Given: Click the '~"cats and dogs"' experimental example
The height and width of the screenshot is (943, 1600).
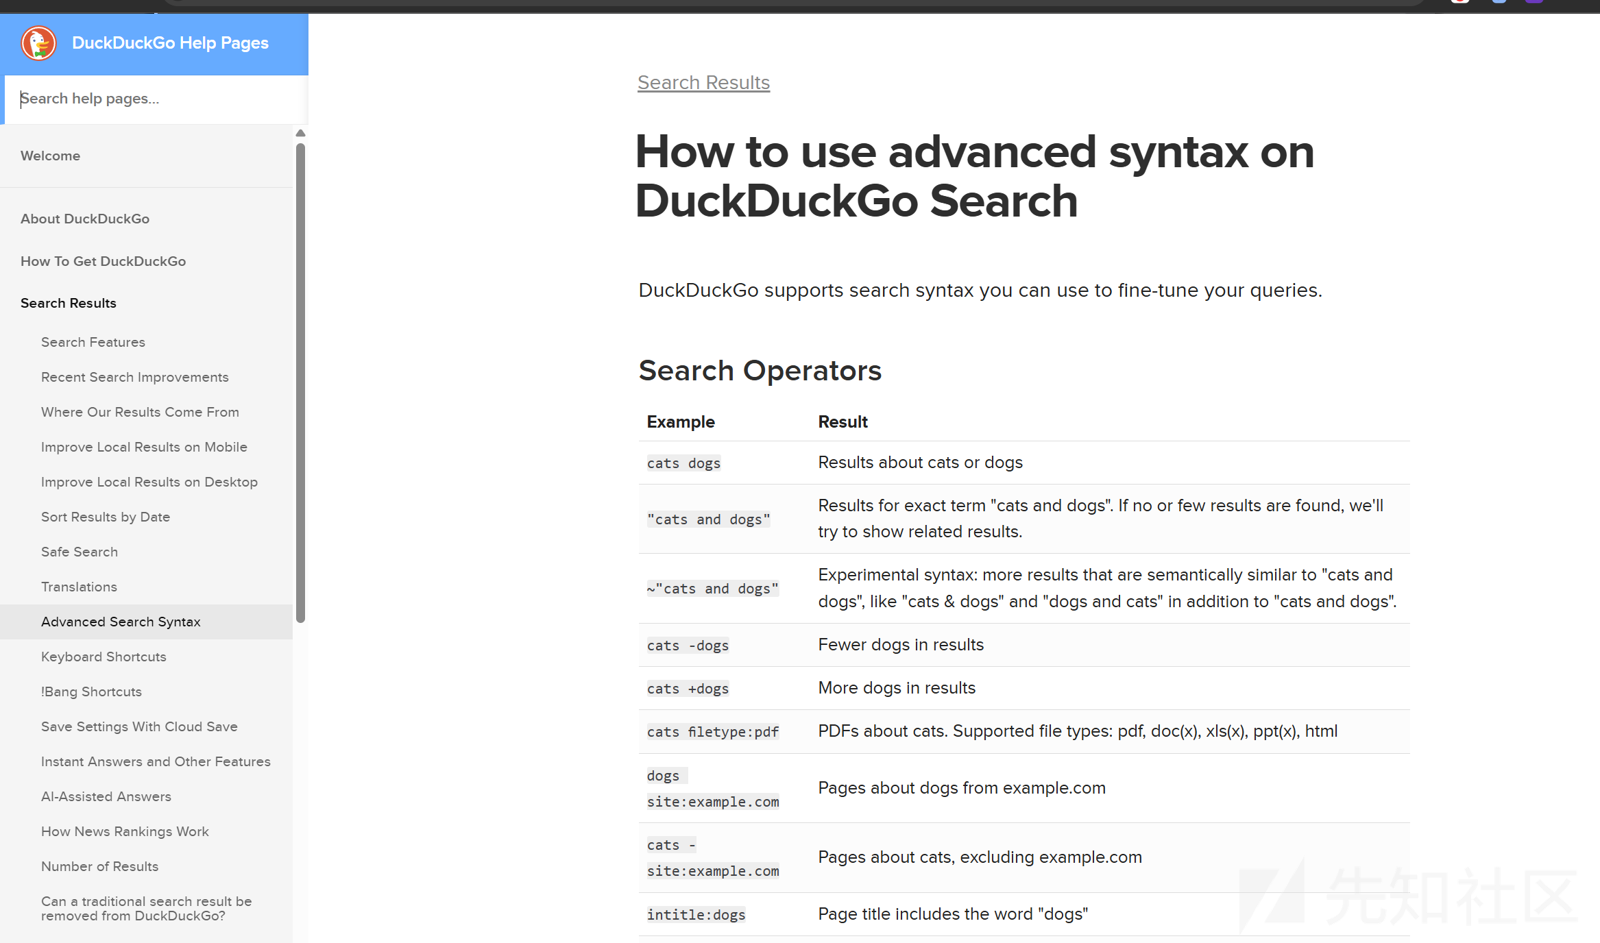Looking at the screenshot, I should [712, 589].
